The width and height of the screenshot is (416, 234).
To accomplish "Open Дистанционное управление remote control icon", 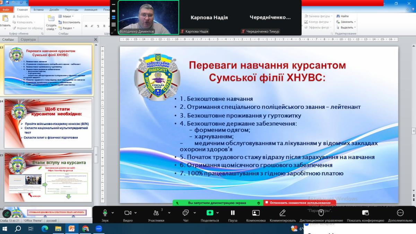I will click(x=321, y=213).
